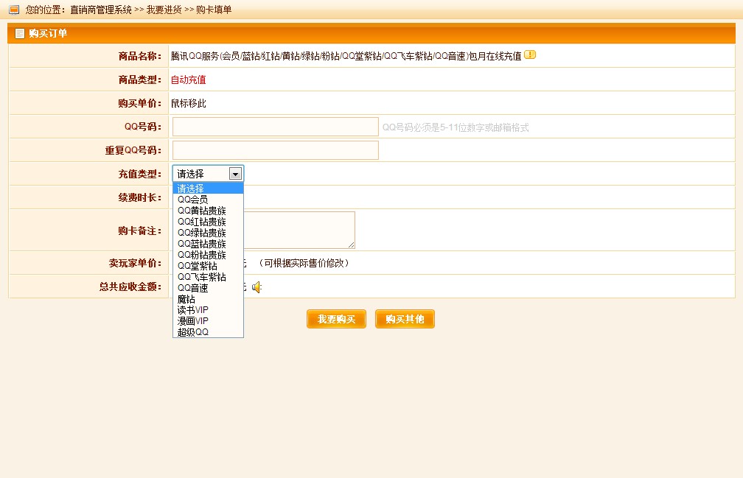Click the product name text 腾讯QQ服务
The width and height of the screenshot is (743, 478).
pyautogui.click(x=346, y=56)
